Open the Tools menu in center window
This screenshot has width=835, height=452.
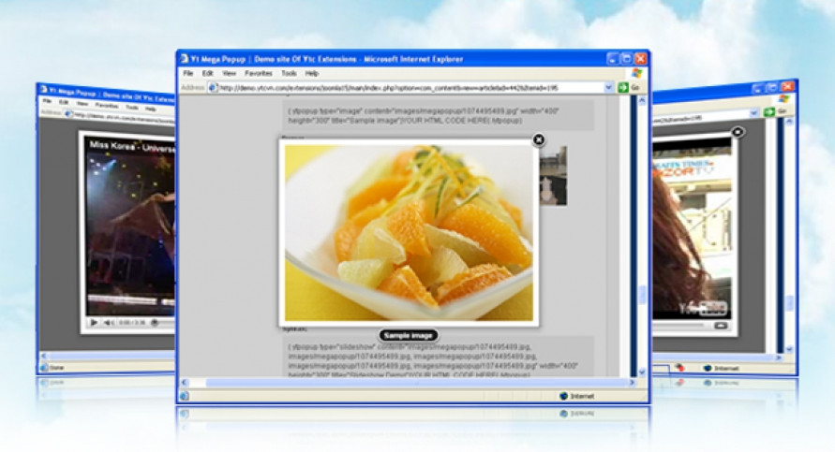[x=289, y=73]
